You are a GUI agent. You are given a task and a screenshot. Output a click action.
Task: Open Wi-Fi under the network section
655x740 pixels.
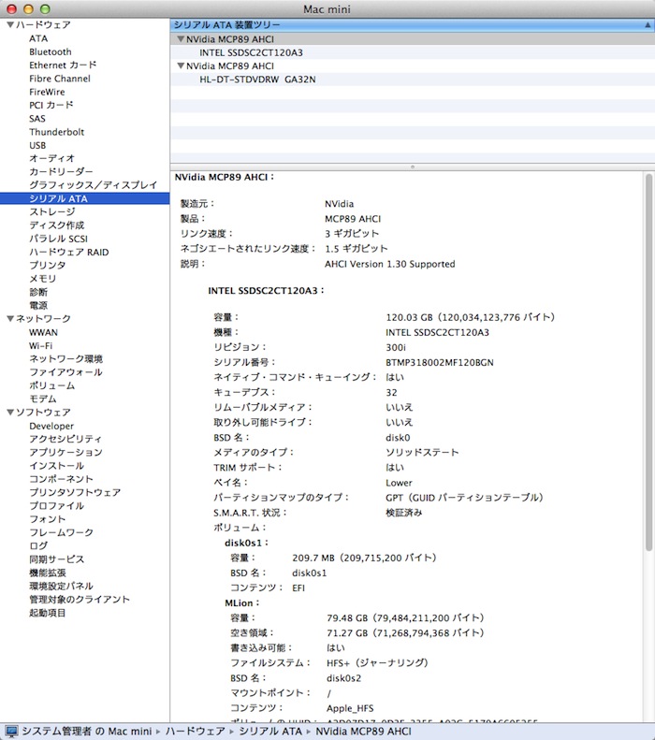(x=40, y=346)
